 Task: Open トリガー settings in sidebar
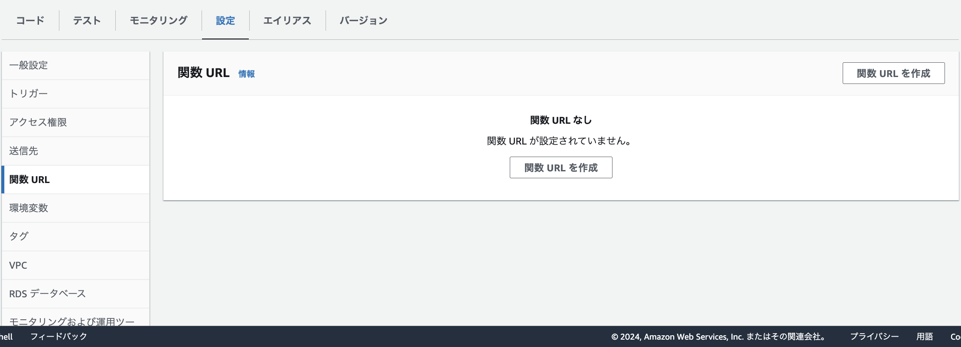click(x=29, y=93)
